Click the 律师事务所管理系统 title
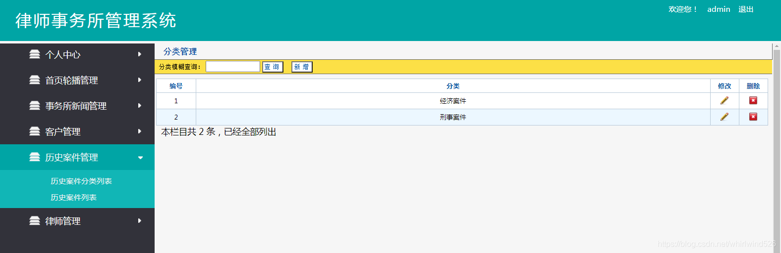This screenshot has width=781, height=253. [x=96, y=21]
